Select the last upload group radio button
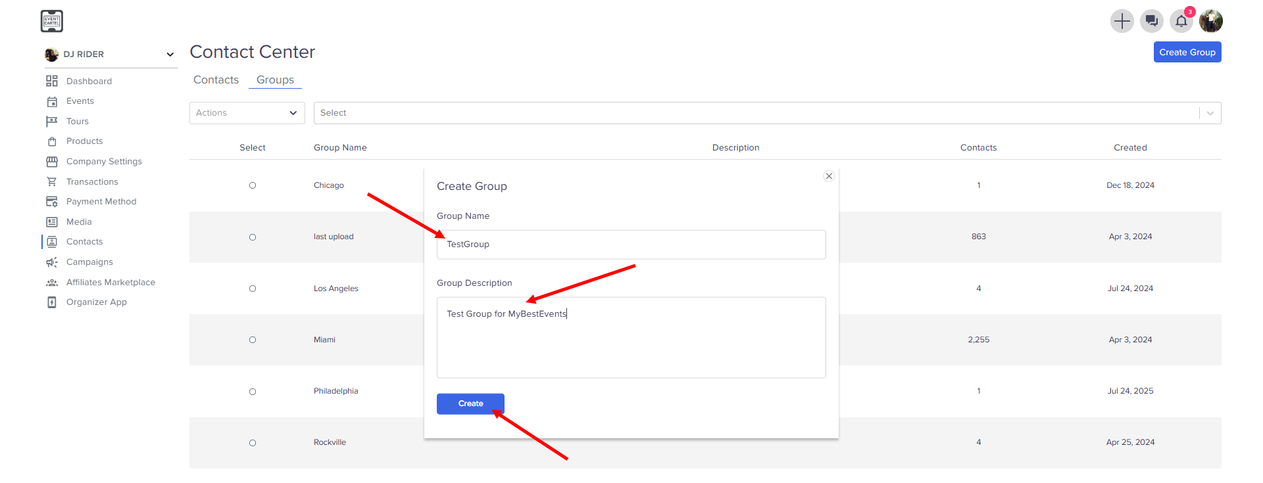This screenshot has height=483, width=1263. tap(253, 237)
